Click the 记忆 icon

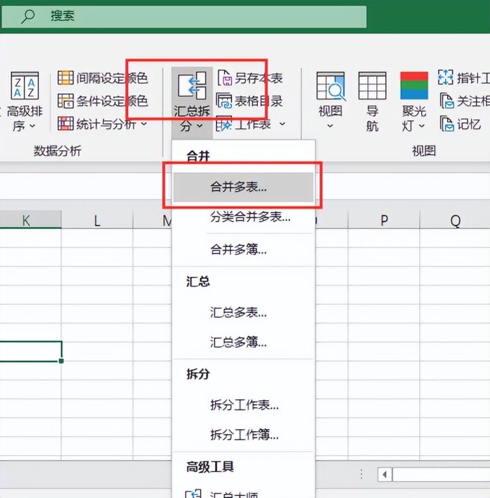(x=446, y=124)
